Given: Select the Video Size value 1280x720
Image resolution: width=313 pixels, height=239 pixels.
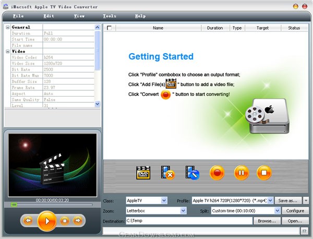Looking at the screenshot, I should [68, 63].
